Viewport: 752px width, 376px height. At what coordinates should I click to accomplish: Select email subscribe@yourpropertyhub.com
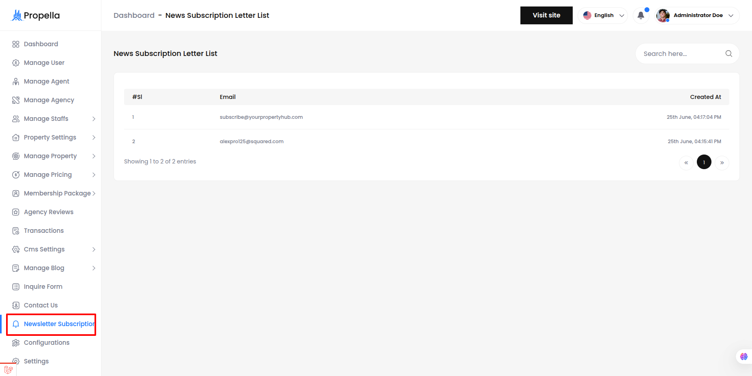point(261,117)
